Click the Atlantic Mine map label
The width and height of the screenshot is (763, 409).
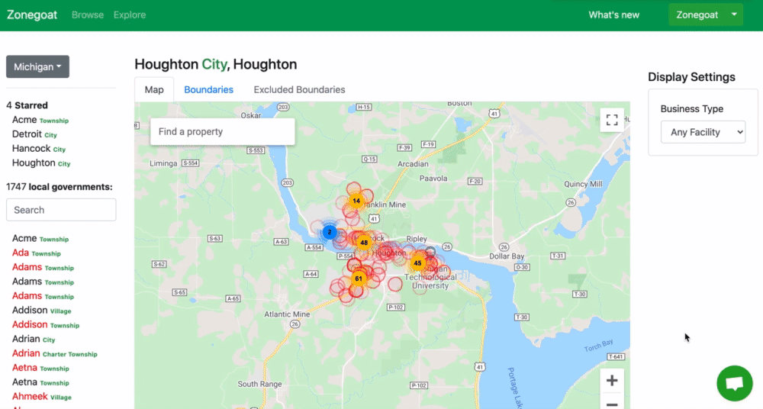287,314
